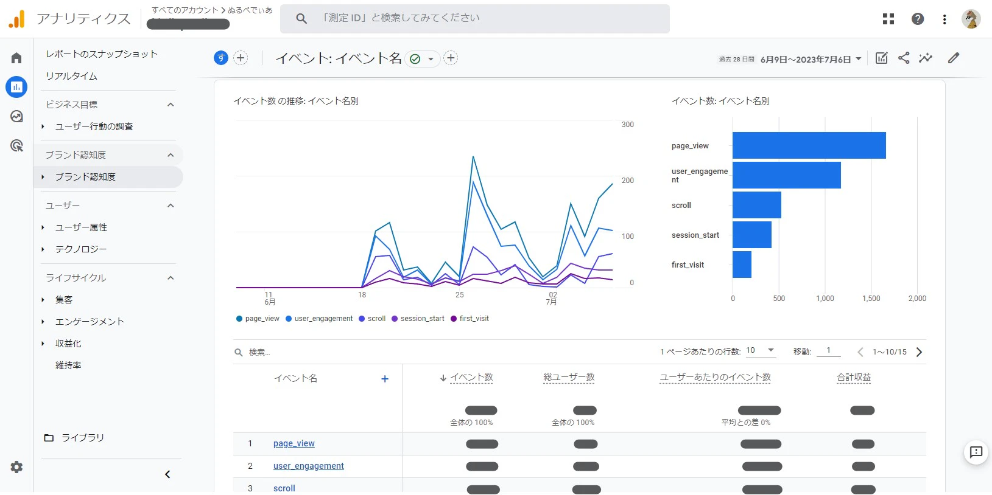Open the edit comparisons chart icon
This screenshot has height=495, width=992.
(881, 58)
